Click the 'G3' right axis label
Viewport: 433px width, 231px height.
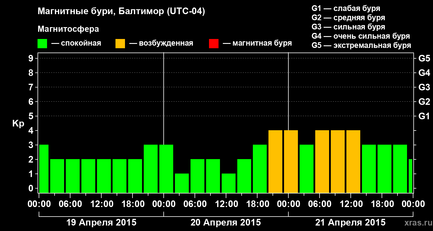424,87
